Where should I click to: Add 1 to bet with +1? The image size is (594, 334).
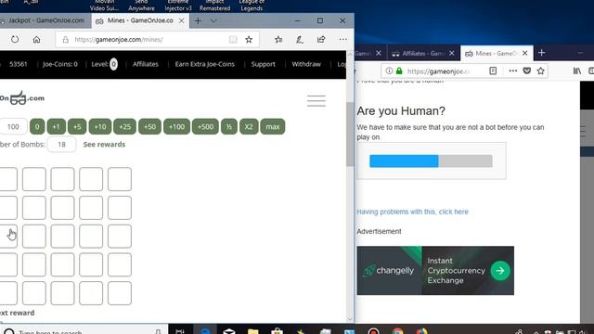click(56, 126)
